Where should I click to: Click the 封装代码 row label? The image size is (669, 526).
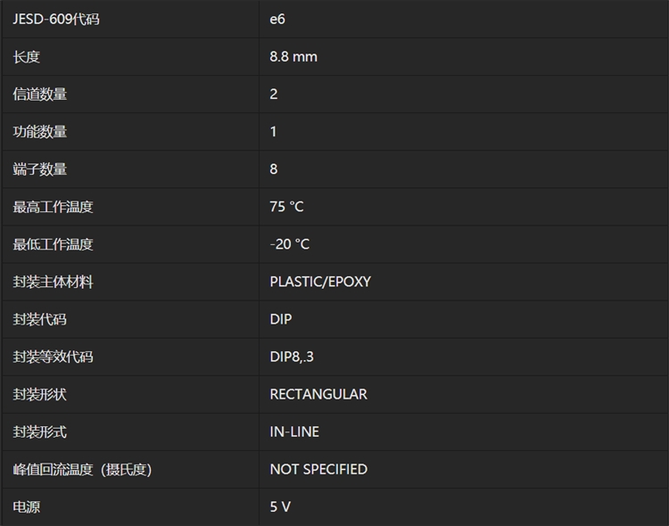[x=40, y=319]
